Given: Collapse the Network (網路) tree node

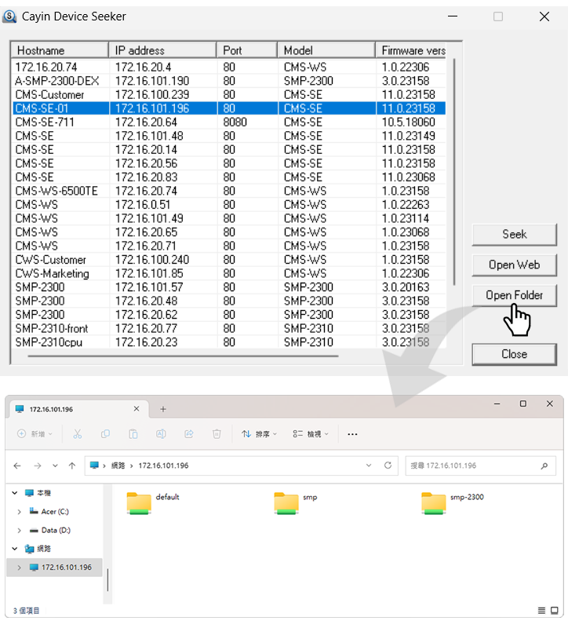Looking at the screenshot, I should click(15, 549).
